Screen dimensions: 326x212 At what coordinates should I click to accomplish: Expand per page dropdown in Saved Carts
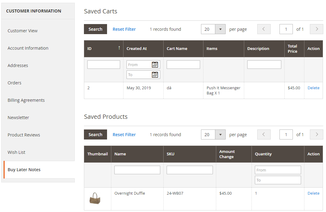(x=220, y=29)
